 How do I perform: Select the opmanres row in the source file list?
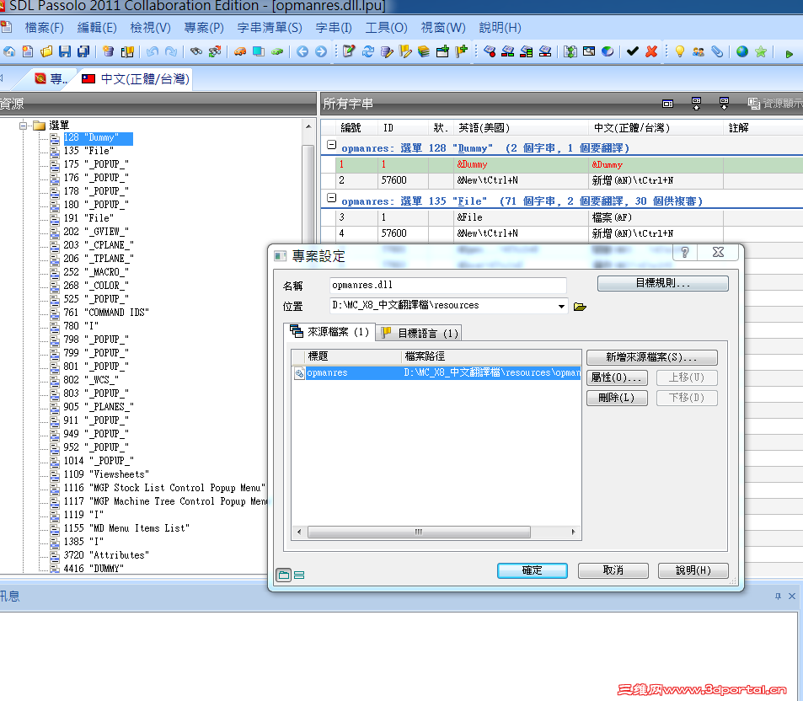coord(436,372)
